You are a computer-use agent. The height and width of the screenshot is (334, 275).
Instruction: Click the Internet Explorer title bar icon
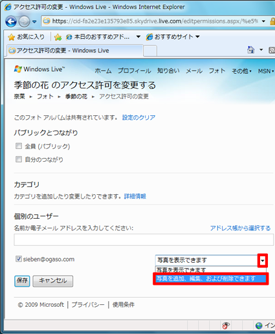[x=8, y=7]
